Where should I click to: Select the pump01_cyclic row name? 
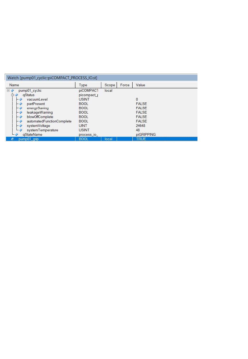(30, 91)
